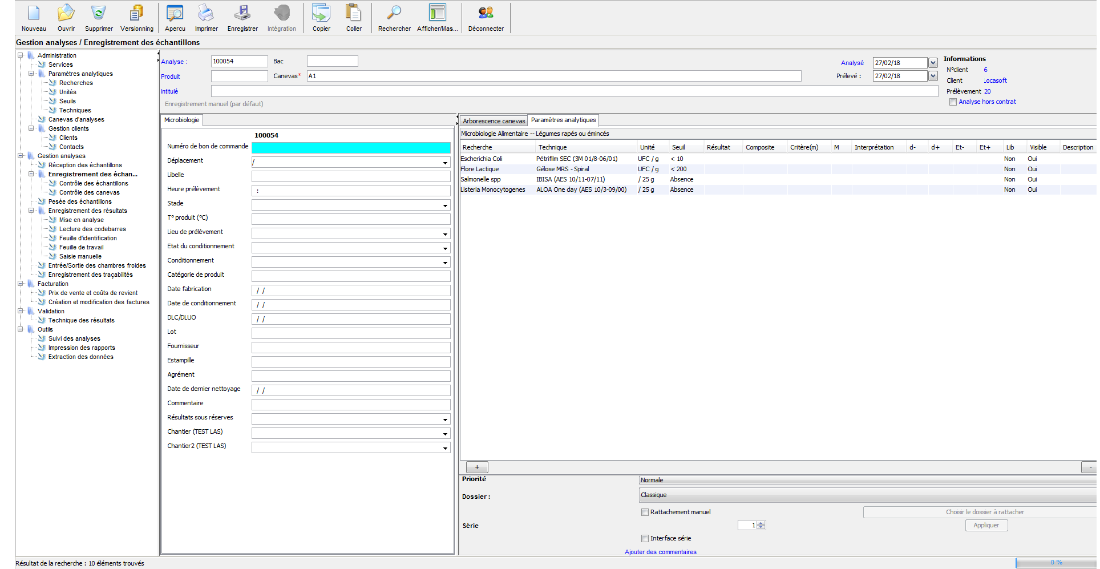The width and height of the screenshot is (1100, 569).
Task: Click the Nouveau toolbar icon
Action: [x=34, y=18]
